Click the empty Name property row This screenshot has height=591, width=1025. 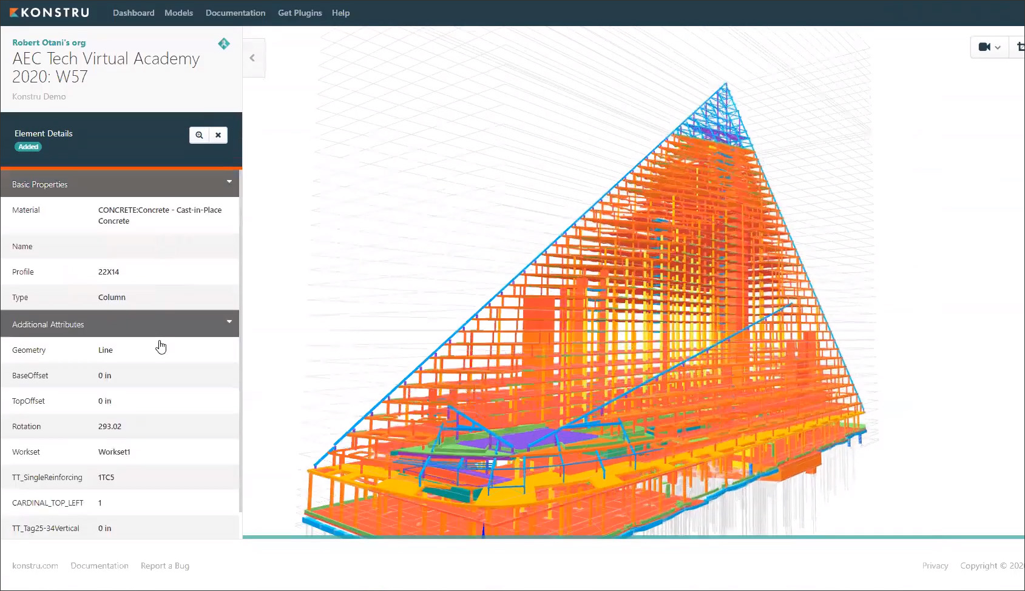(120, 246)
